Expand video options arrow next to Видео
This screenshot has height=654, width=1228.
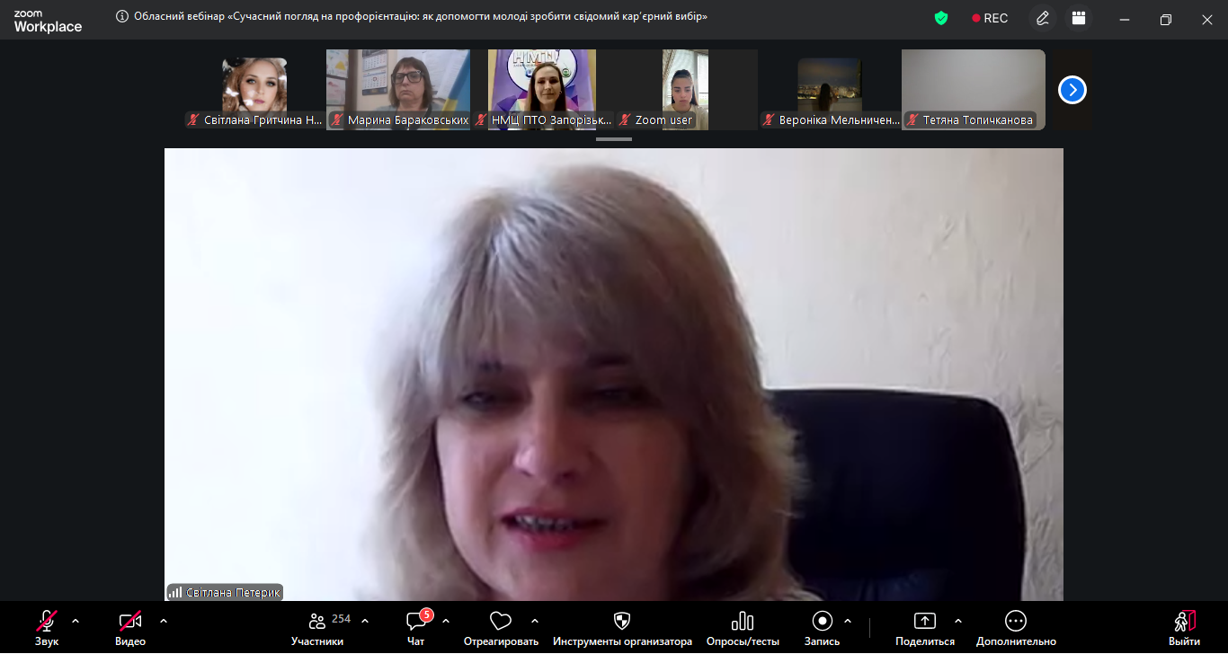[164, 621]
